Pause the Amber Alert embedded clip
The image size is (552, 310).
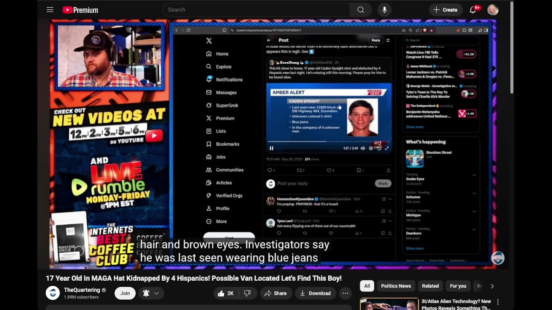(x=271, y=148)
